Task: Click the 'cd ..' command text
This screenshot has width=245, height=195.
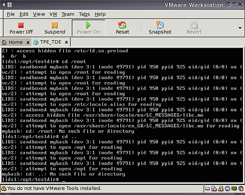Action: point(69,137)
